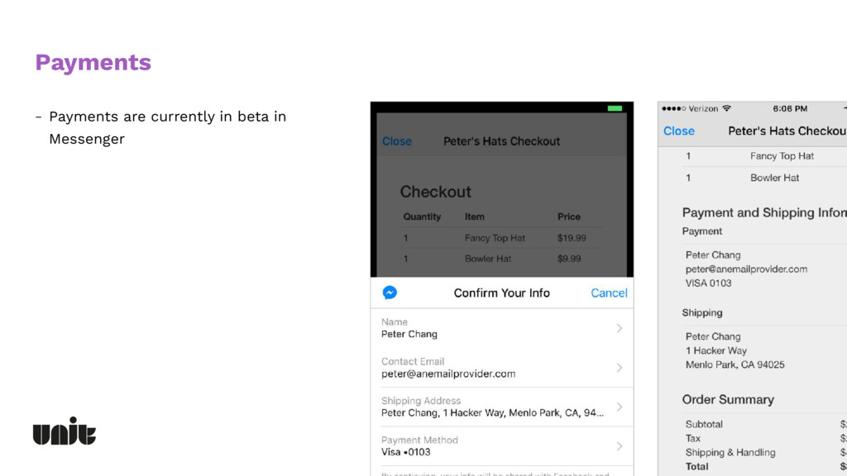Screen dimensions: 847x476
Task: Click the Payments slide heading
Action: click(93, 63)
